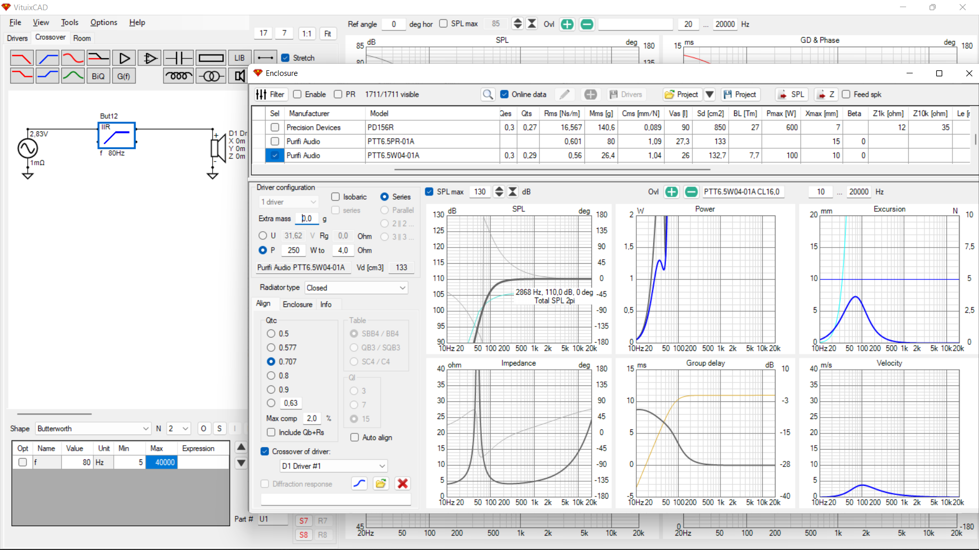Click the main window green plus overlay
This screenshot has width=979, height=550.
click(567, 24)
